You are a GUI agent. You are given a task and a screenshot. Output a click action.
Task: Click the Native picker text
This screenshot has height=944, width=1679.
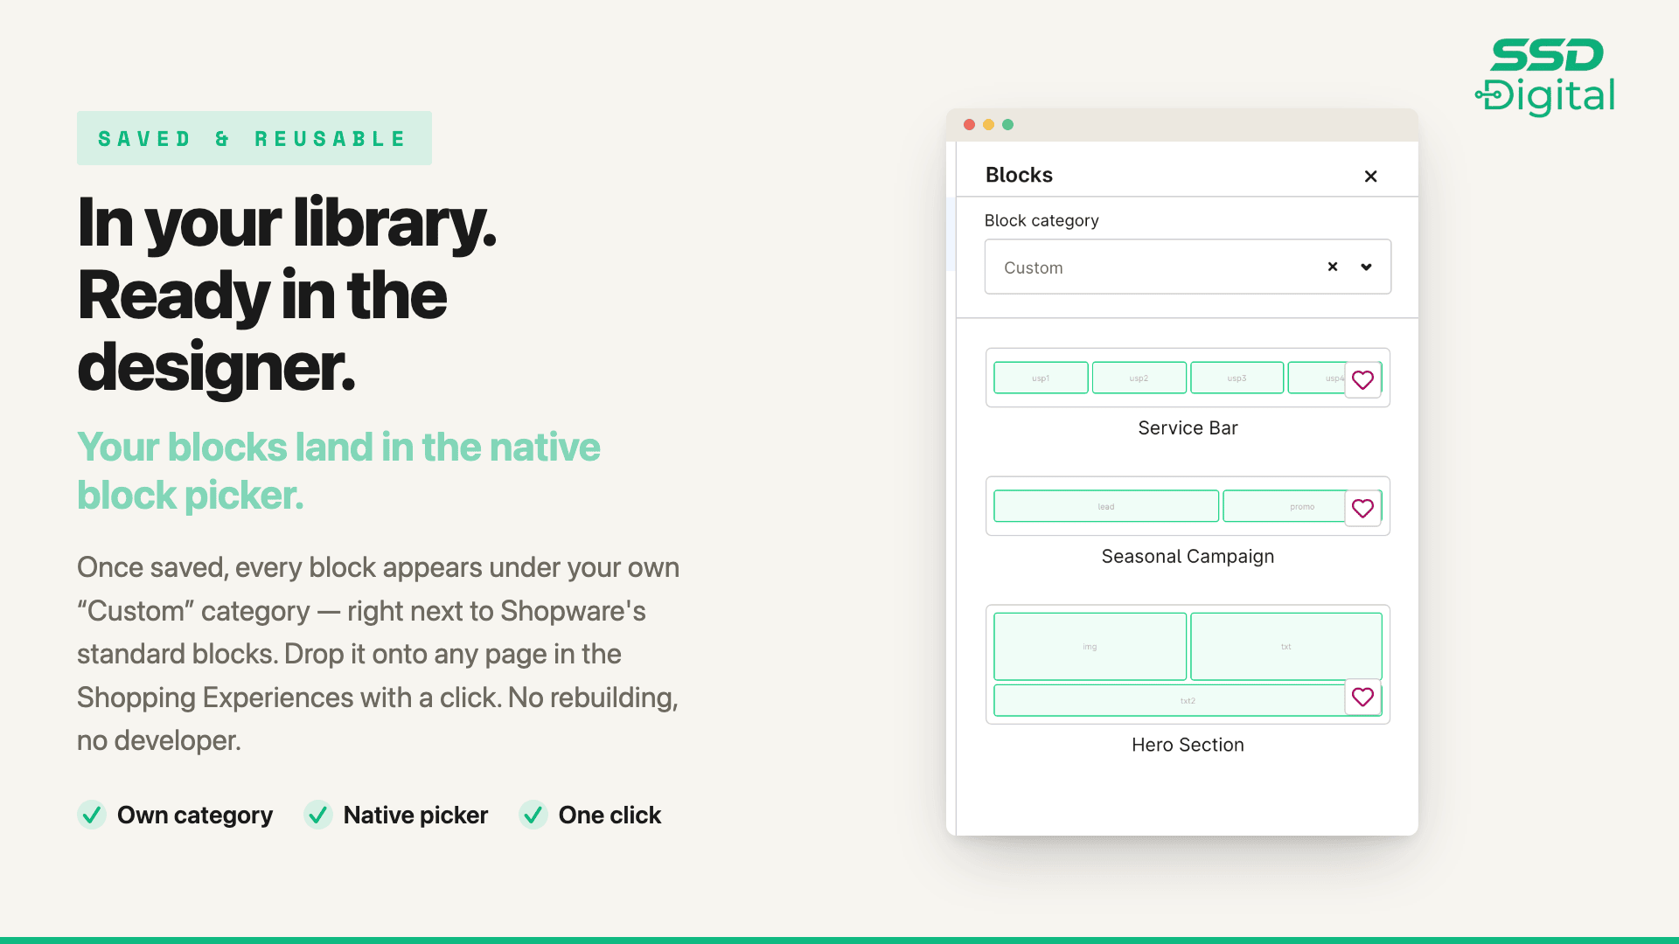(415, 816)
